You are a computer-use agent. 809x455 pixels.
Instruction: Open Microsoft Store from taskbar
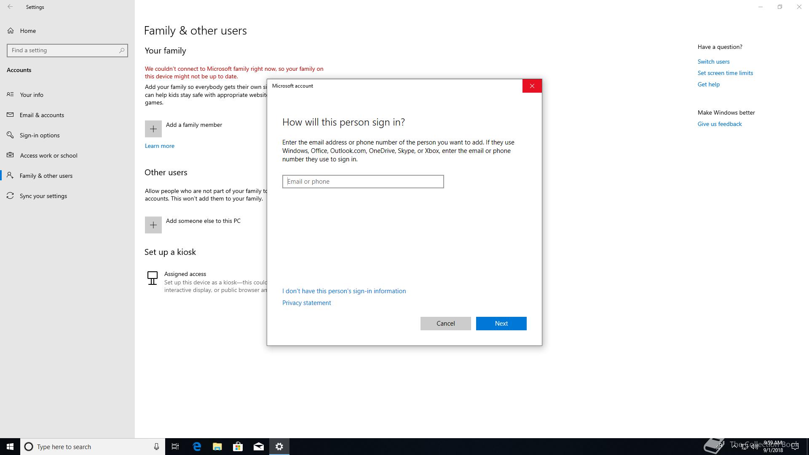coord(238,447)
